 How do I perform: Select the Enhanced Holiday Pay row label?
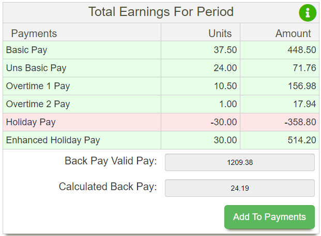point(53,140)
